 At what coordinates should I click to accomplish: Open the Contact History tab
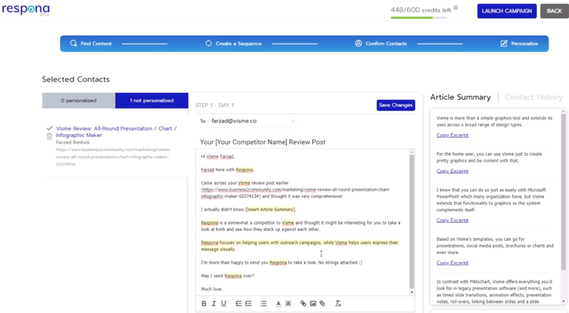pos(534,97)
